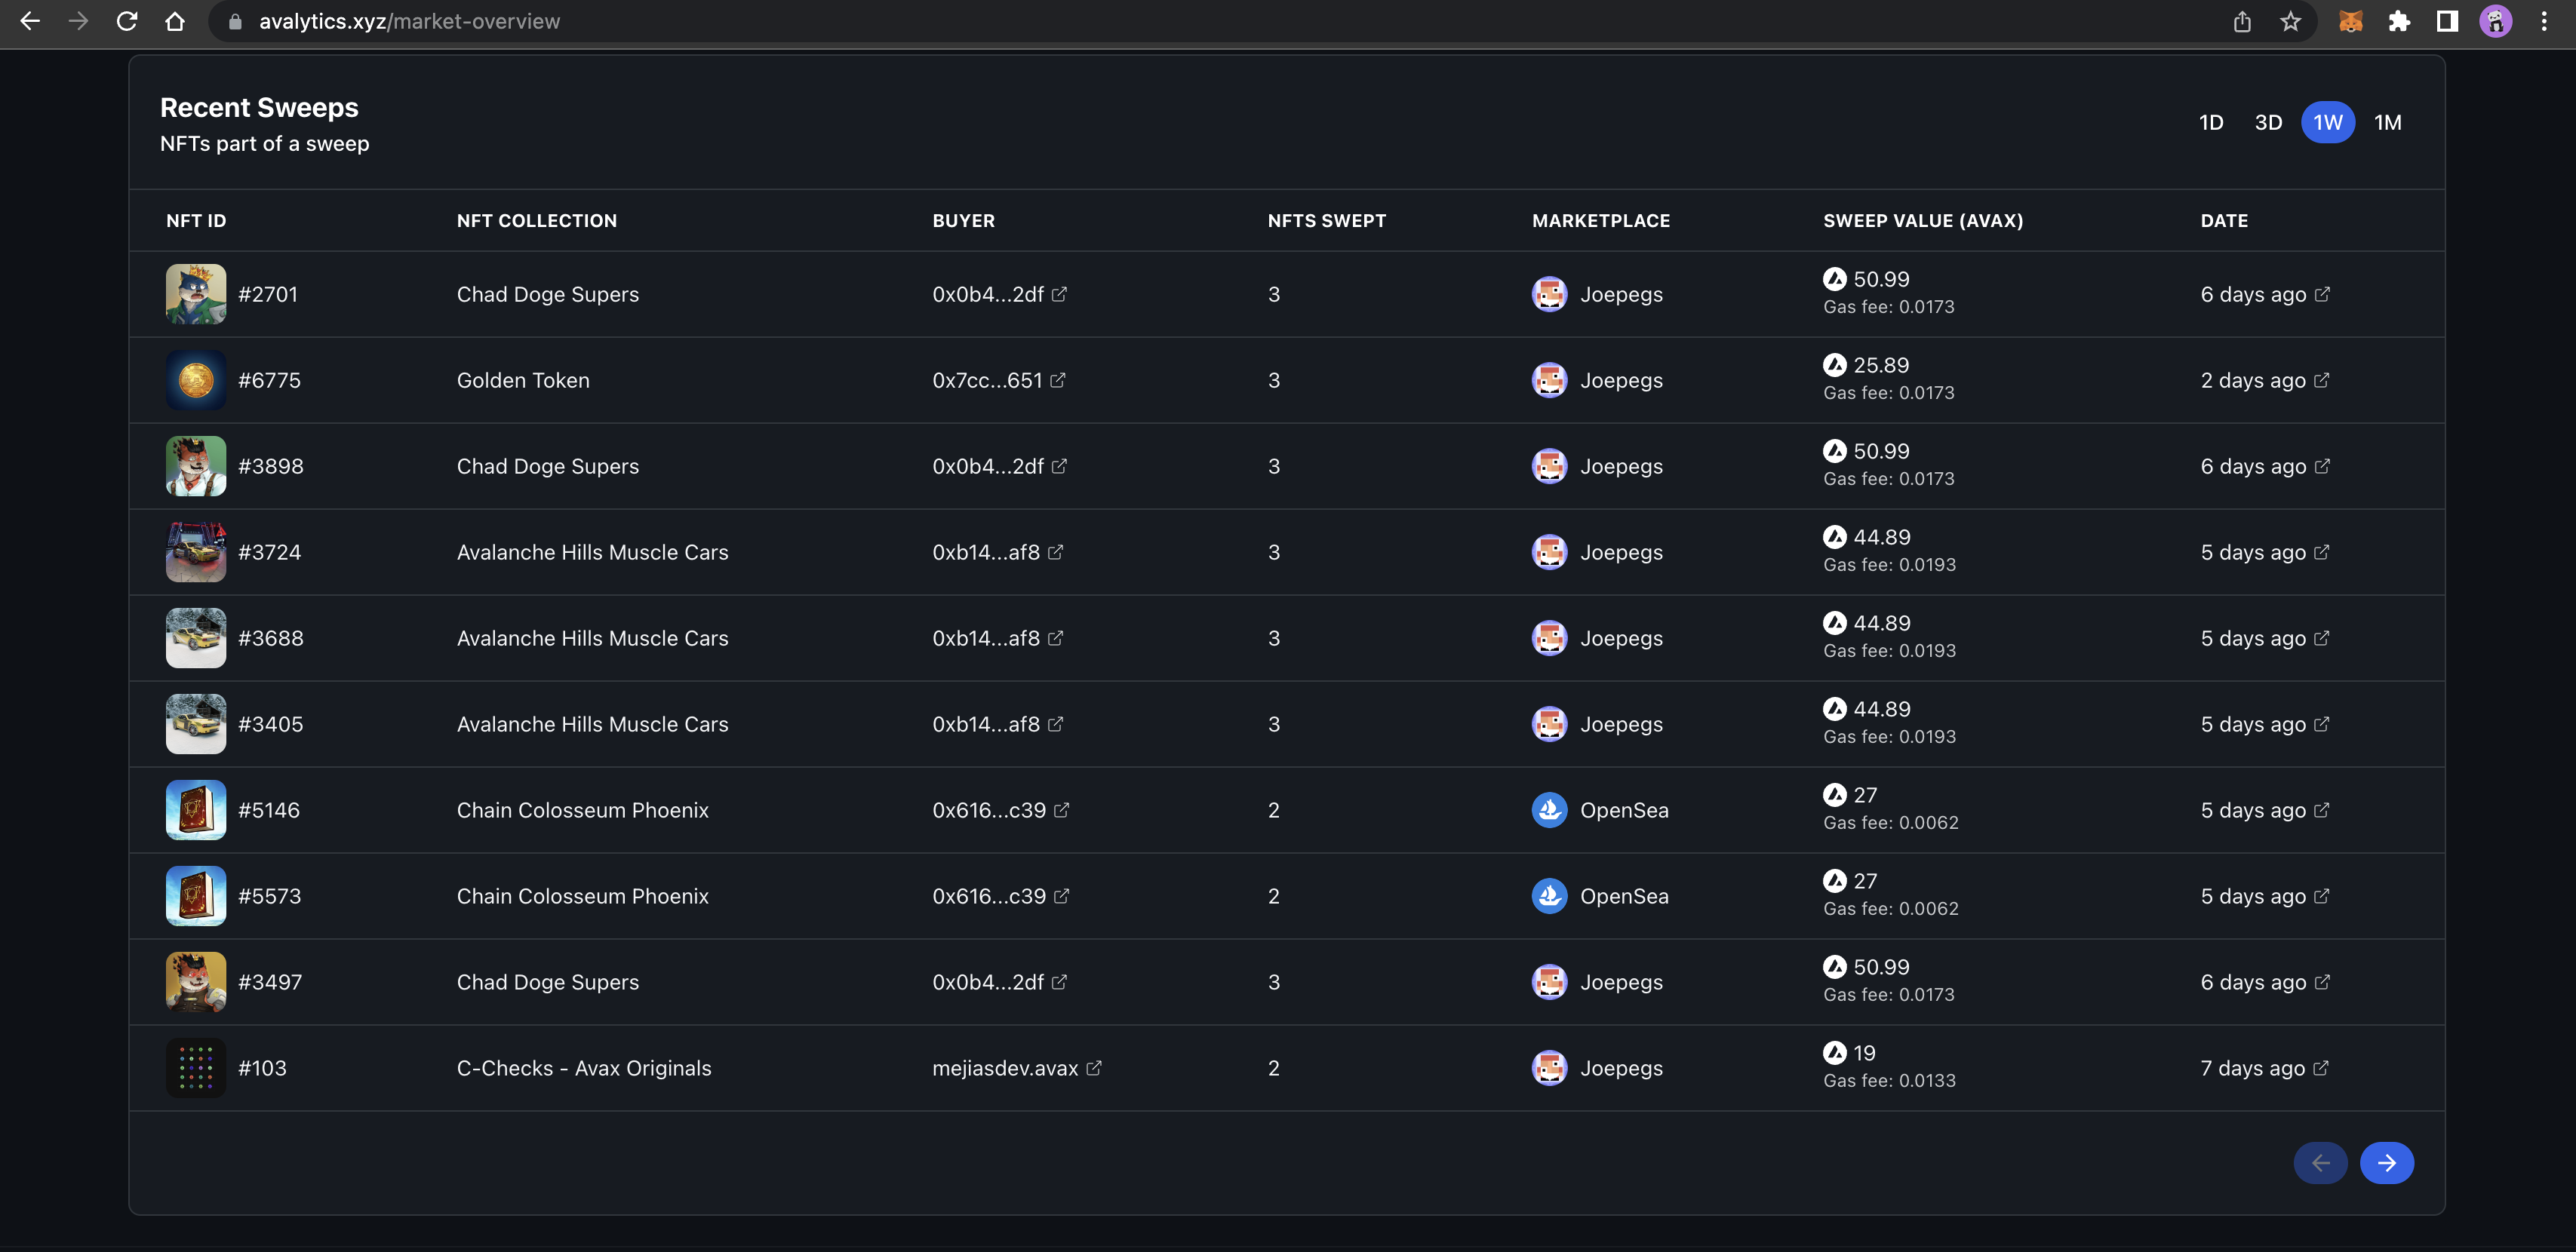Screen dimensions: 2576x1252
Task: Click OpenSea marketplace icon for #5146
Action: click(x=1549, y=809)
